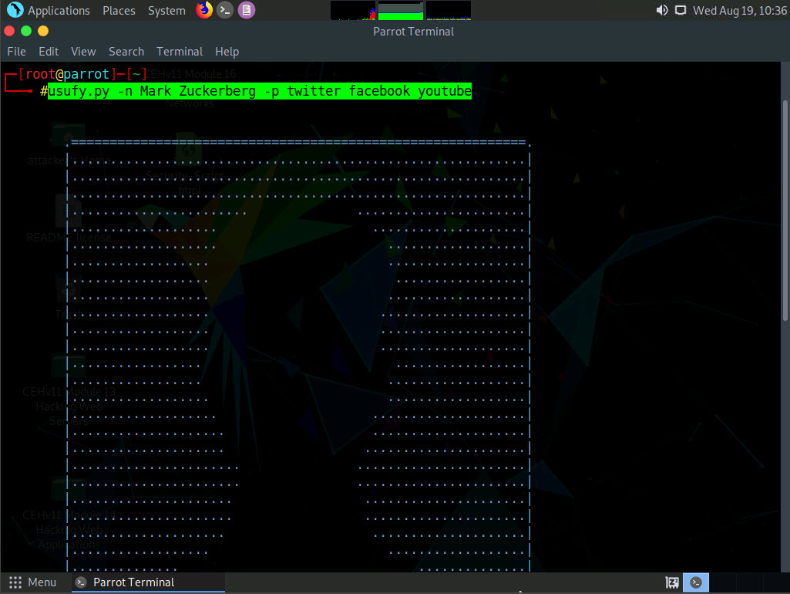
Task: Open a terminal from the top panel launcher
Action: (225, 10)
